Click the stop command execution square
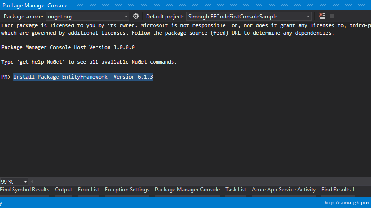Image resolution: width=371 pixels, height=208 pixels. 332,16
